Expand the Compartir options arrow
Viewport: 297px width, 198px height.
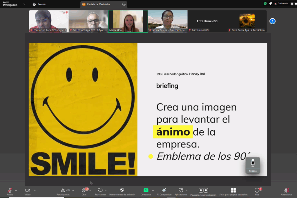point(153,190)
